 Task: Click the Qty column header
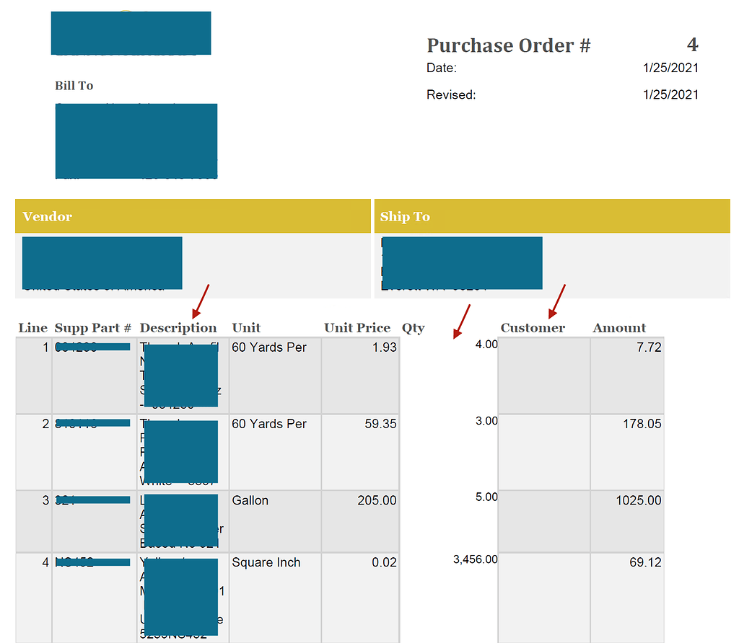point(414,327)
